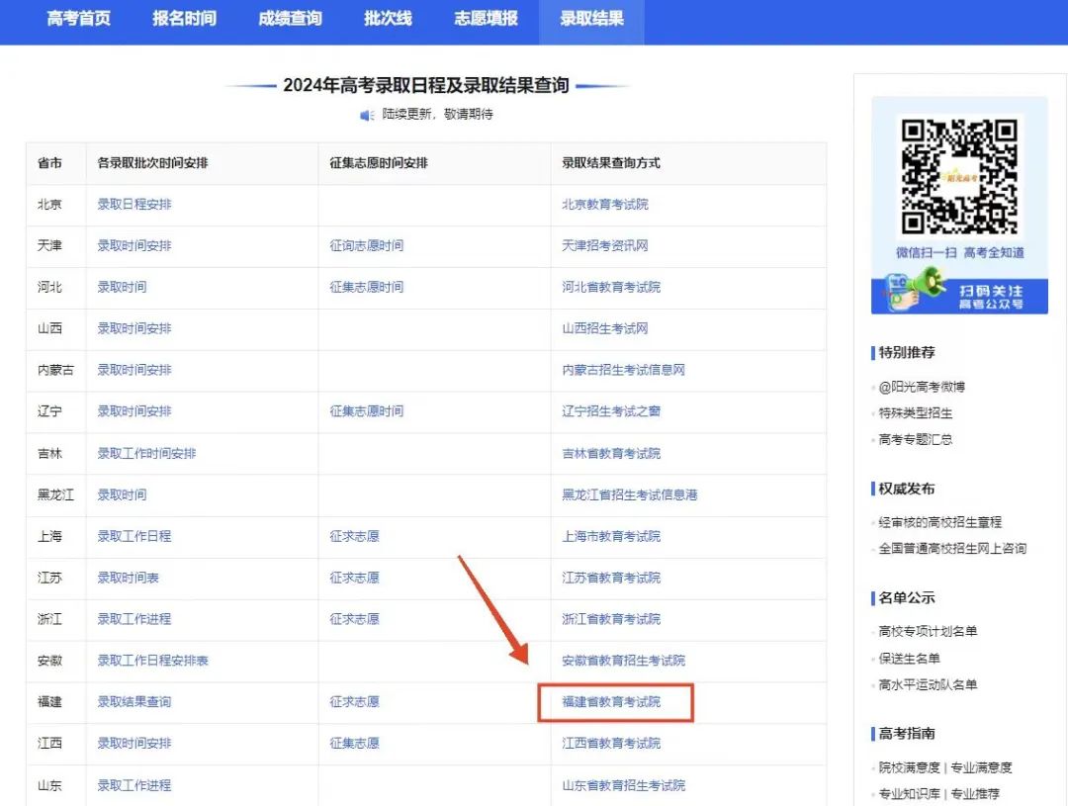Open Liaoning 征集志愿时间 link
1068x806 pixels.
point(367,411)
